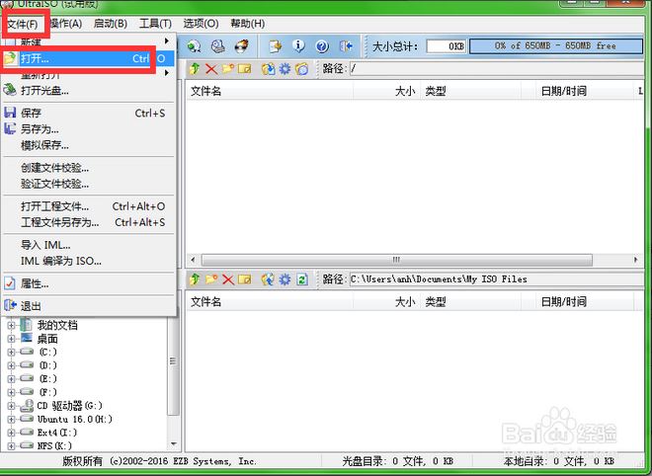Click rename icon in image pane toolbar

[x=245, y=68]
